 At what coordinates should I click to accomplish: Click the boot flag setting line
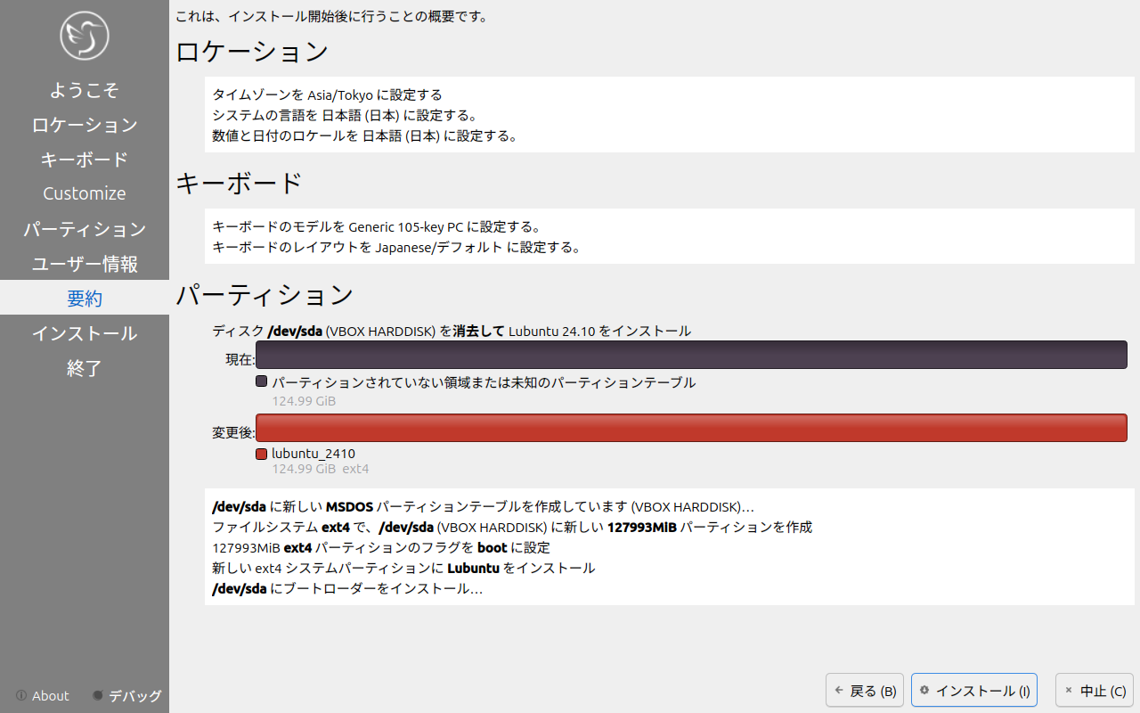tap(381, 547)
